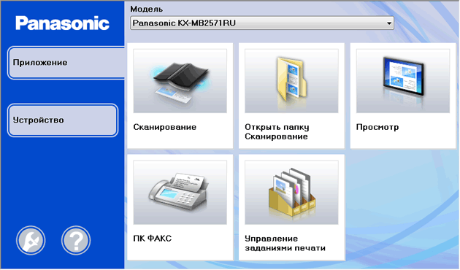Switch to the Устройство tab
The height and width of the screenshot is (270, 460).
(x=63, y=120)
